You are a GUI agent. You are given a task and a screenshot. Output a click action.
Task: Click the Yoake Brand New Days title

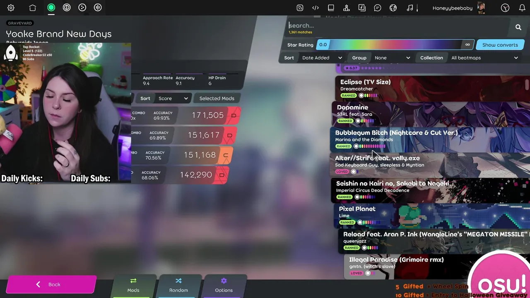[59, 34]
